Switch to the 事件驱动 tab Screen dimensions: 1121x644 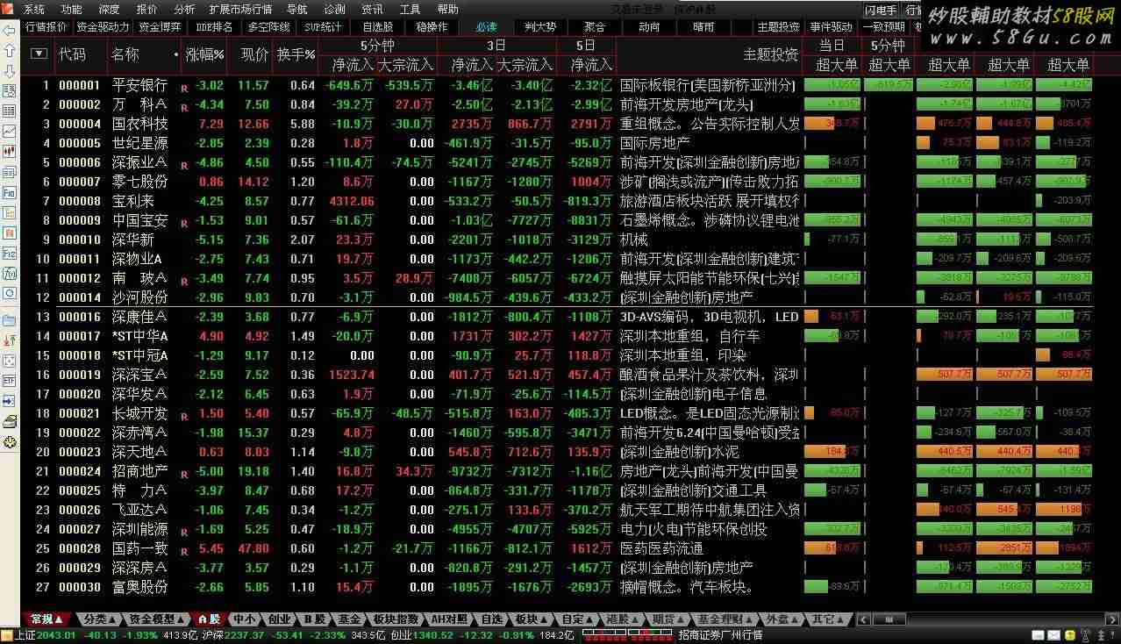832,27
